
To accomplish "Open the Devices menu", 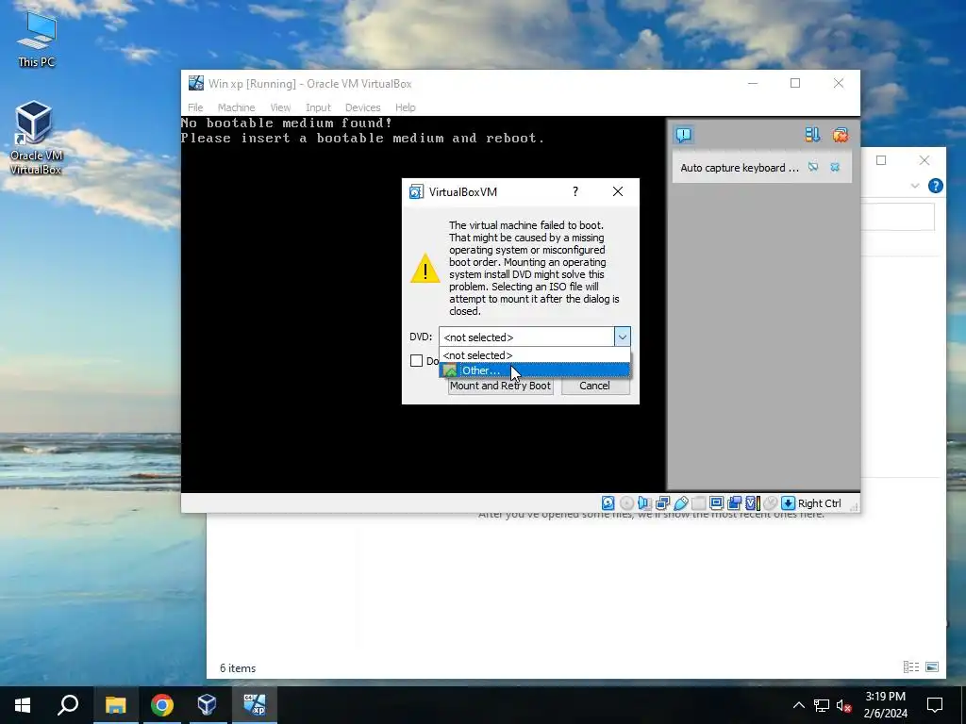I will (362, 107).
